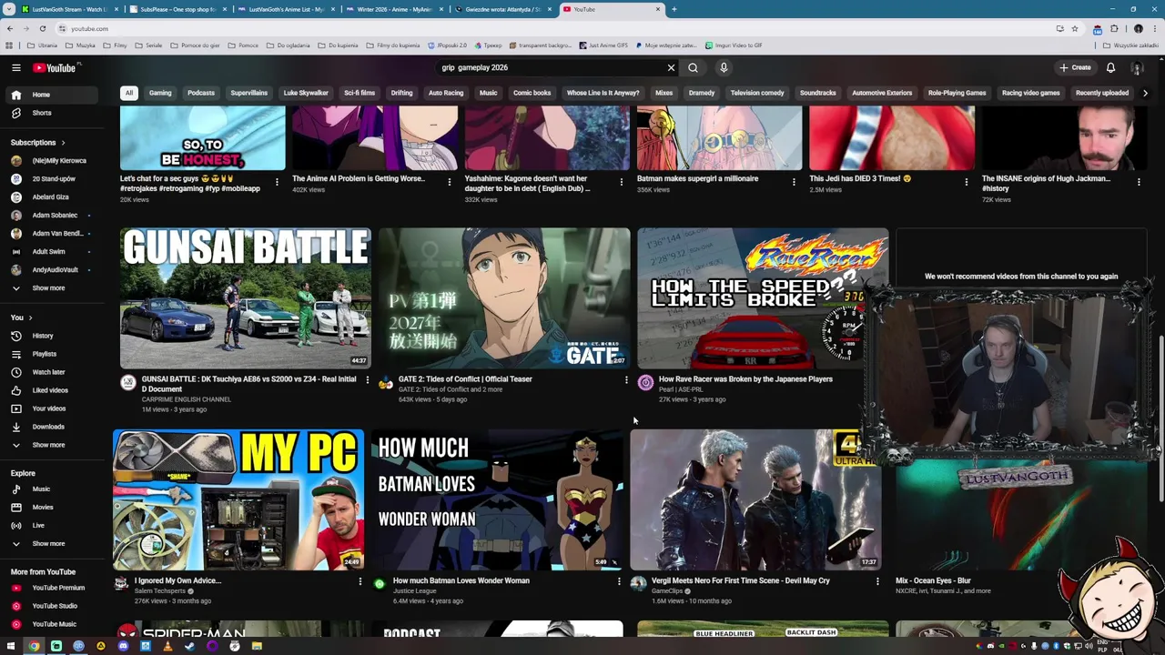This screenshot has width=1165, height=655.
Task: Select the Luke Skywalker filter chip
Action: pos(306,93)
